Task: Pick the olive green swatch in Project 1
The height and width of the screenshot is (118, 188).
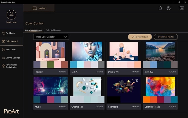Action: pos(51,65)
